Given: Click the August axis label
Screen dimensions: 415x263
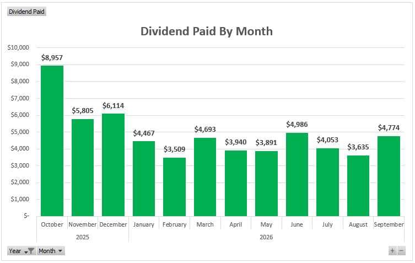Looking at the screenshot, I should pyautogui.click(x=358, y=224).
